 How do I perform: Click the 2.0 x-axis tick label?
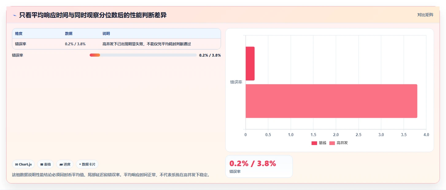336,135
